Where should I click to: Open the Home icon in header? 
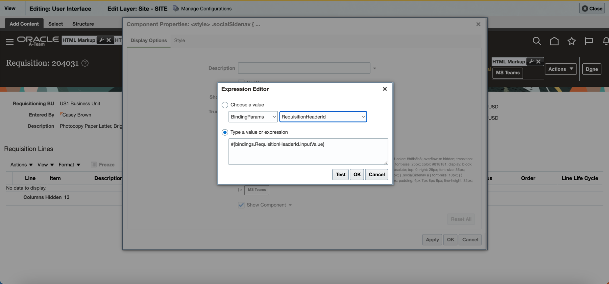click(554, 41)
